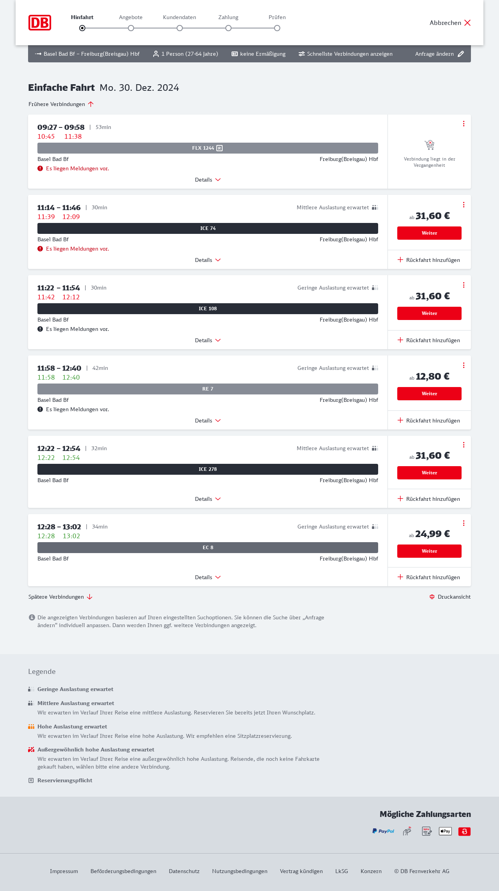
Task: Open the Datenschutz footer link
Action: click(184, 871)
